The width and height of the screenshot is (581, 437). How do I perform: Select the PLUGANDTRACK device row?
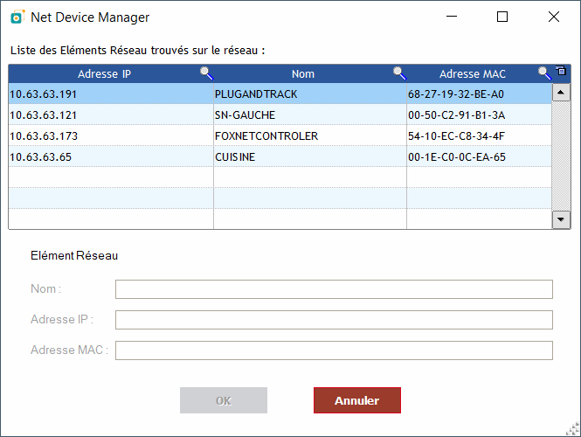(x=280, y=94)
